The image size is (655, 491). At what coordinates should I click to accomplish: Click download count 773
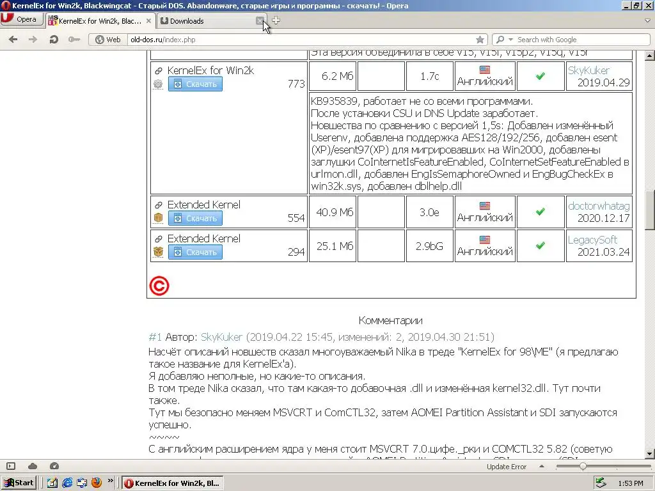[296, 84]
